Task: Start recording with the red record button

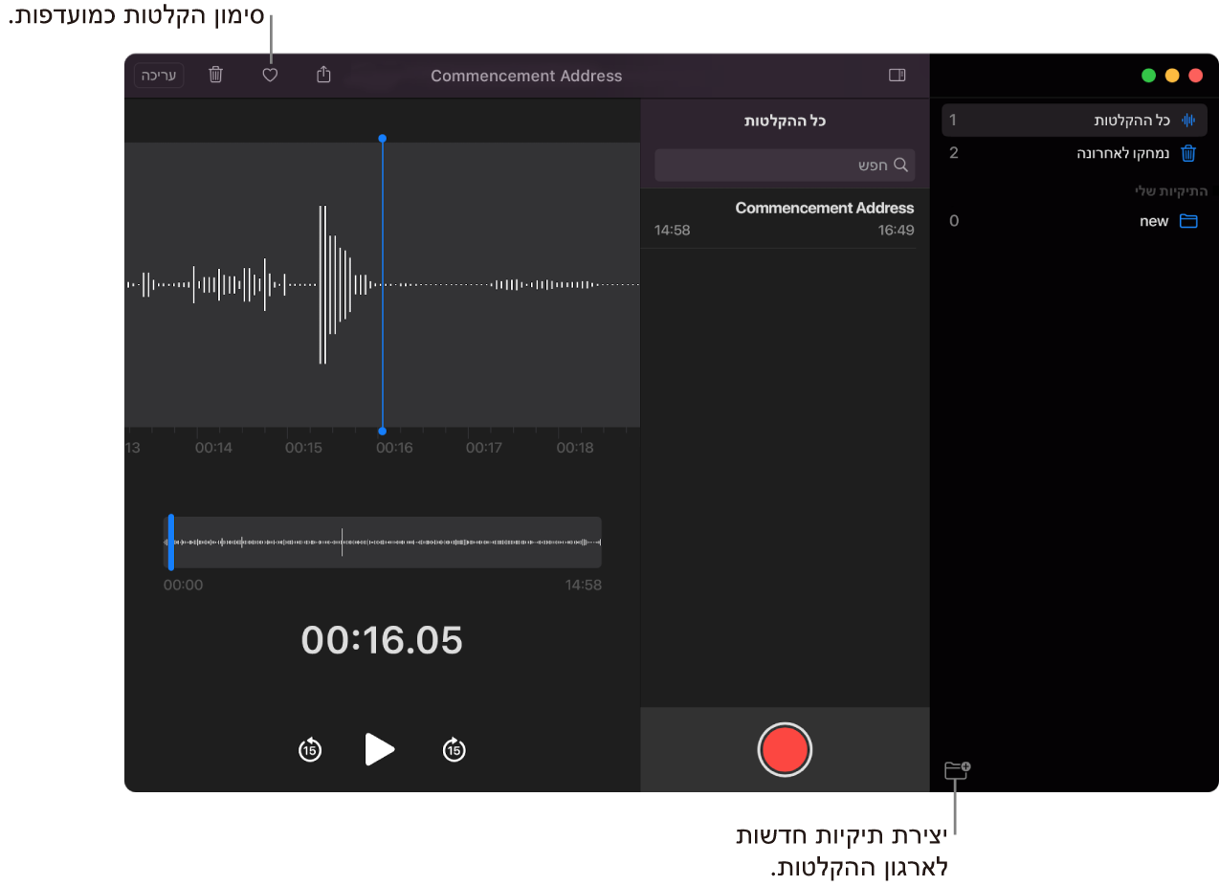Action: click(x=785, y=750)
